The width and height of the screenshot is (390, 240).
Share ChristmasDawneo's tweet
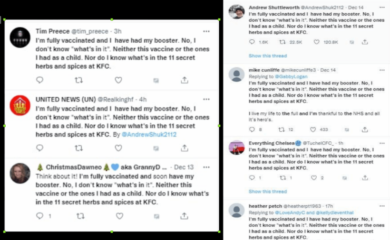click(x=184, y=216)
